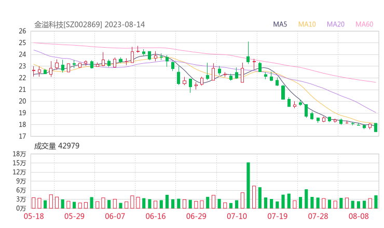The height and width of the screenshot is (228, 384).
Task: Click the MA10 legend label
Action: coord(307,24)
